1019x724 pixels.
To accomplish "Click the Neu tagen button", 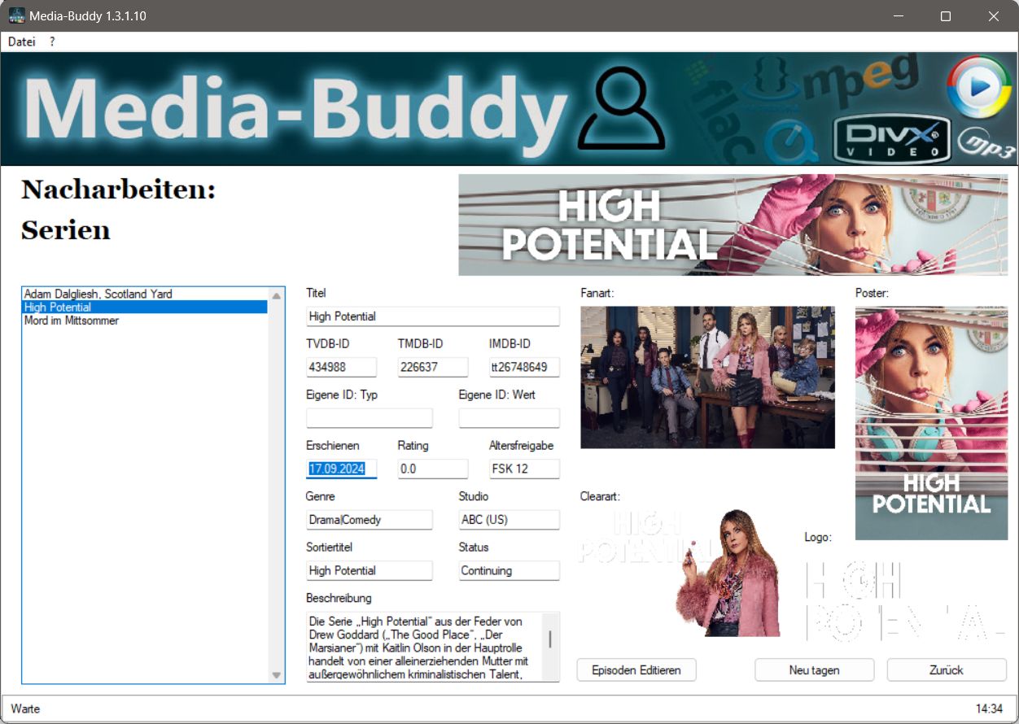I will coord(815,670).
